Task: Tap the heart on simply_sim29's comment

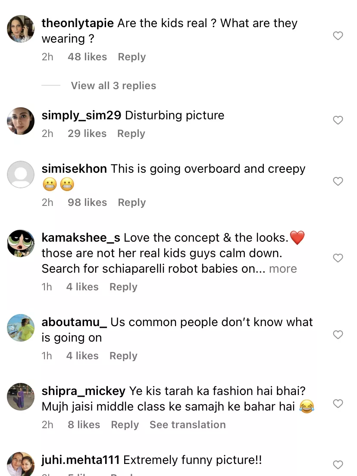Action: pyautogui.click(x=338, y=120)
